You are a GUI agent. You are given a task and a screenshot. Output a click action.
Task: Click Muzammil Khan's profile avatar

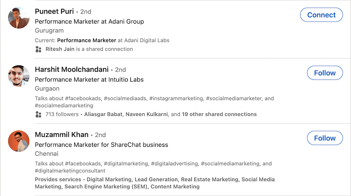click(18, 141)
